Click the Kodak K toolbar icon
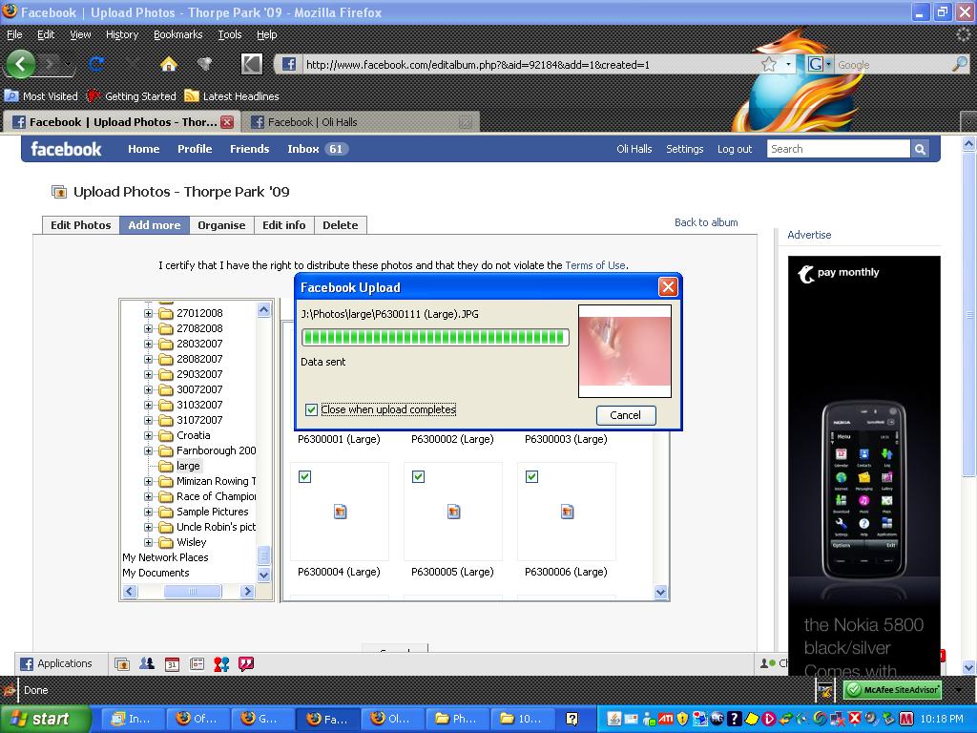 click(251, 64)
